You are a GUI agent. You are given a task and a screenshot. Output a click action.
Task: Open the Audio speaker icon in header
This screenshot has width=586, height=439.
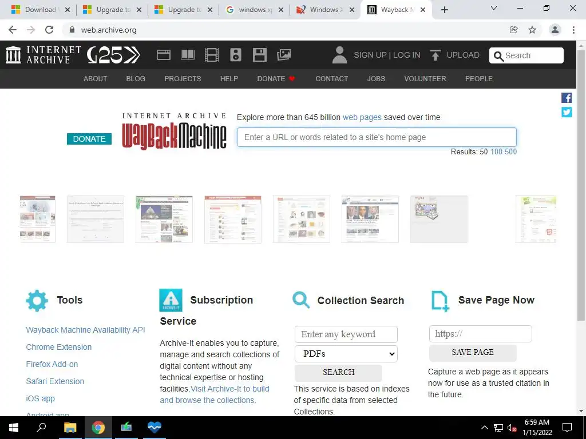(x=235, y=55)
